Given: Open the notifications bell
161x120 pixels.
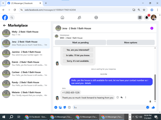Looking at the screenshot, I should point(147,18).
